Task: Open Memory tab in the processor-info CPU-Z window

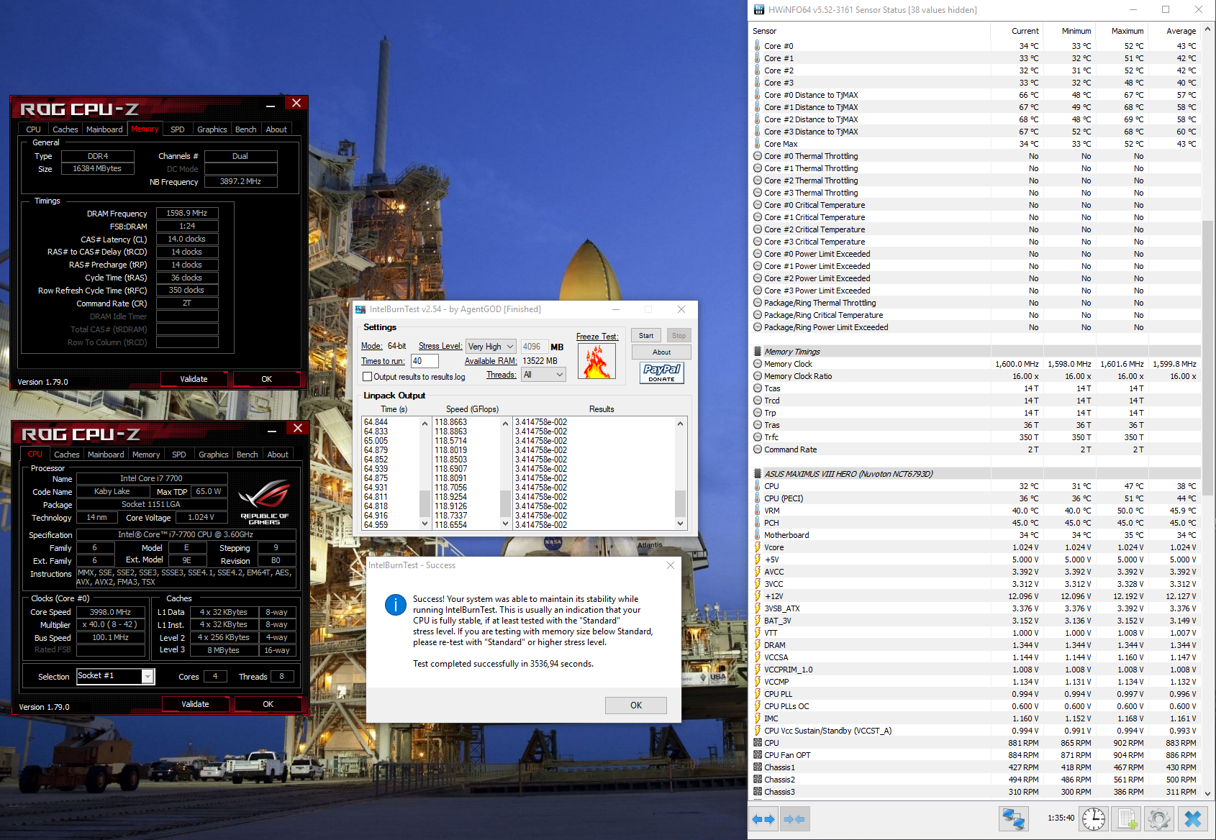Action: (x=146, y=455)
